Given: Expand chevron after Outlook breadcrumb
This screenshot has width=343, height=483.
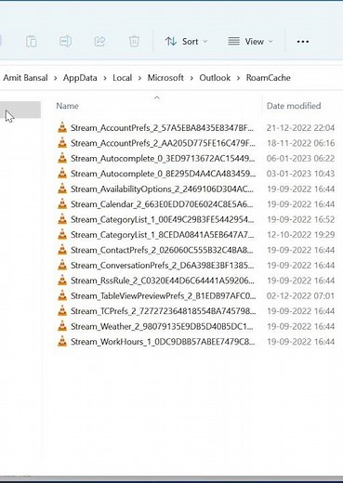Looking at the screenshot, I should click(x=238, y=78).
